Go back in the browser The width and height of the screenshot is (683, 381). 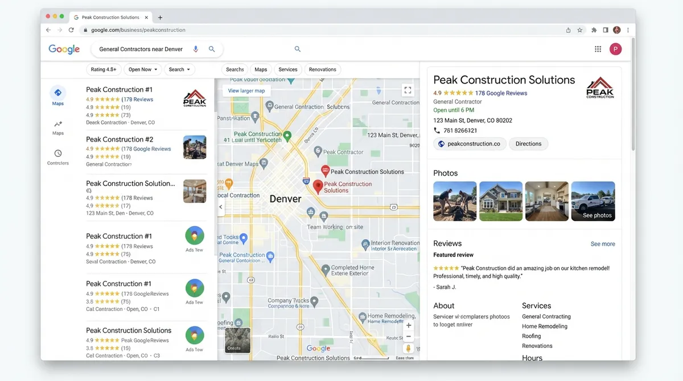click(48, 30)
